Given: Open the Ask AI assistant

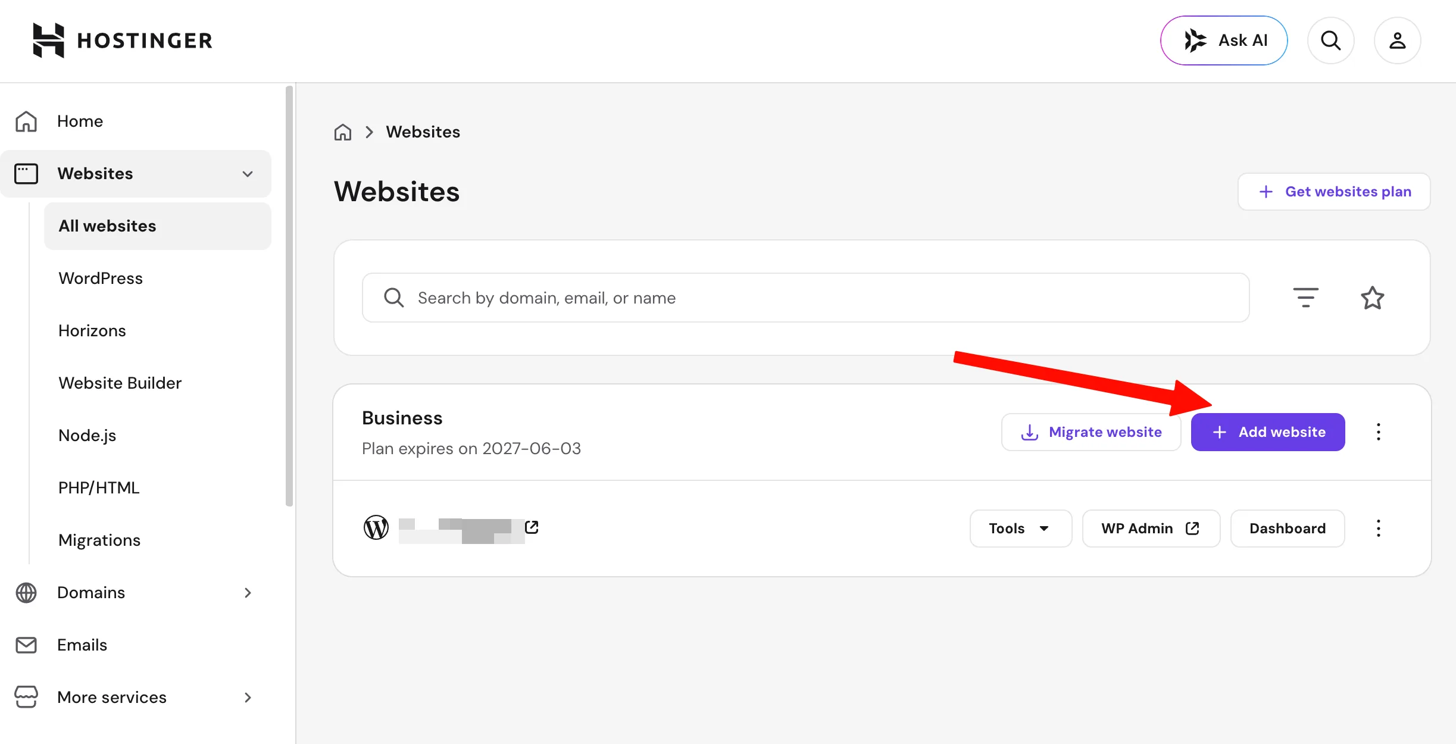Looking at the screenshot, I should 1224,40.
